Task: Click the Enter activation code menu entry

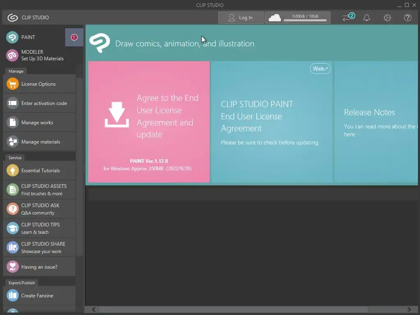Action: click(39, 103)
